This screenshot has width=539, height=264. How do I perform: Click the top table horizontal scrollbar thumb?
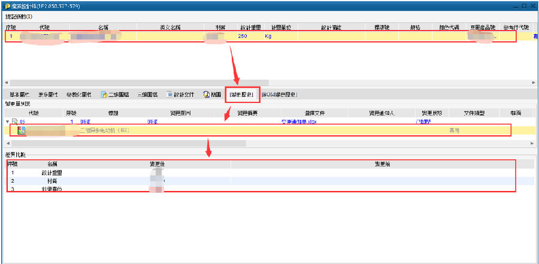tap(139, 83)
